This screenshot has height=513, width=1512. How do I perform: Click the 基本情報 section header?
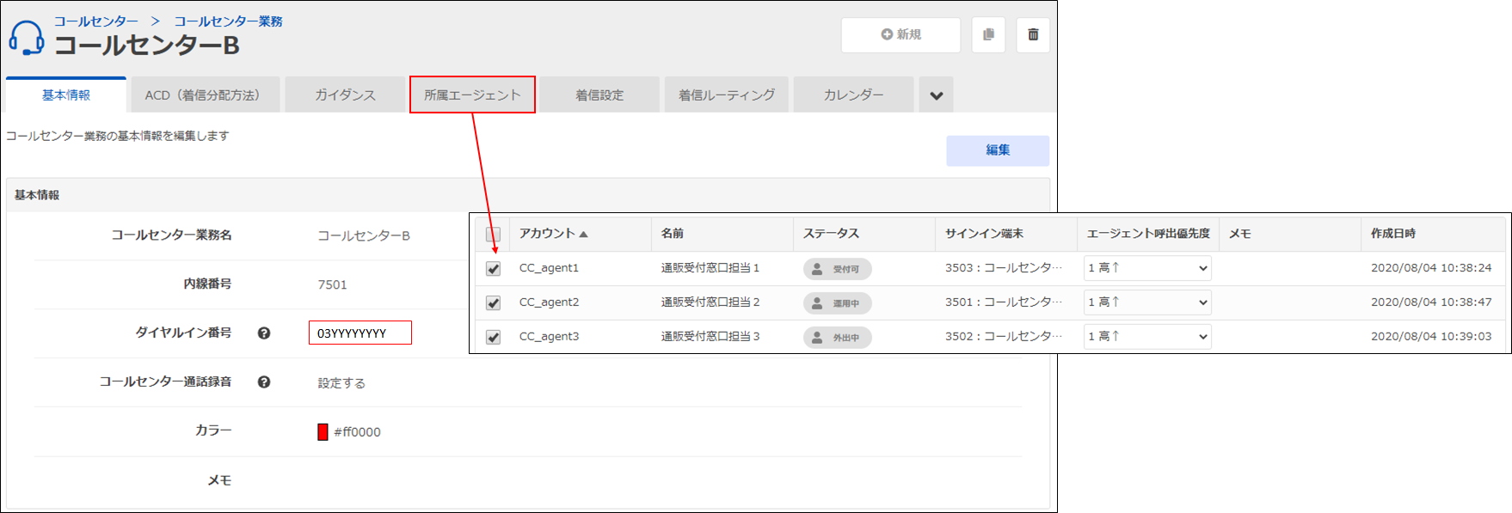[x=528, y=195]
